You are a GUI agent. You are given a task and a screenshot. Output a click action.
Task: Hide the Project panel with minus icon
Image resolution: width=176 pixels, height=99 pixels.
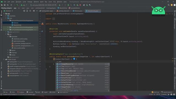click(x=37, y=11)
